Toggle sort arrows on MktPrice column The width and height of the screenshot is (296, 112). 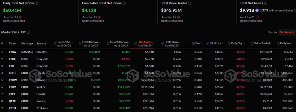tap(223, 43)
